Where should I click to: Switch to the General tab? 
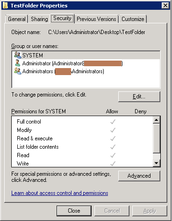click(x=17, y=19)
